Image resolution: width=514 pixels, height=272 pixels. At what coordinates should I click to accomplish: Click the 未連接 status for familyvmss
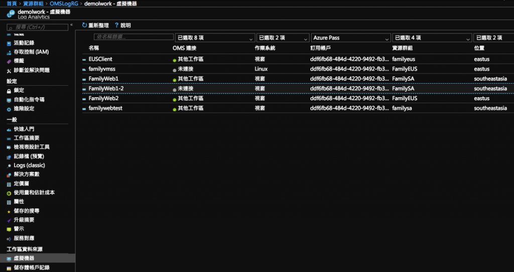point(186,69)
